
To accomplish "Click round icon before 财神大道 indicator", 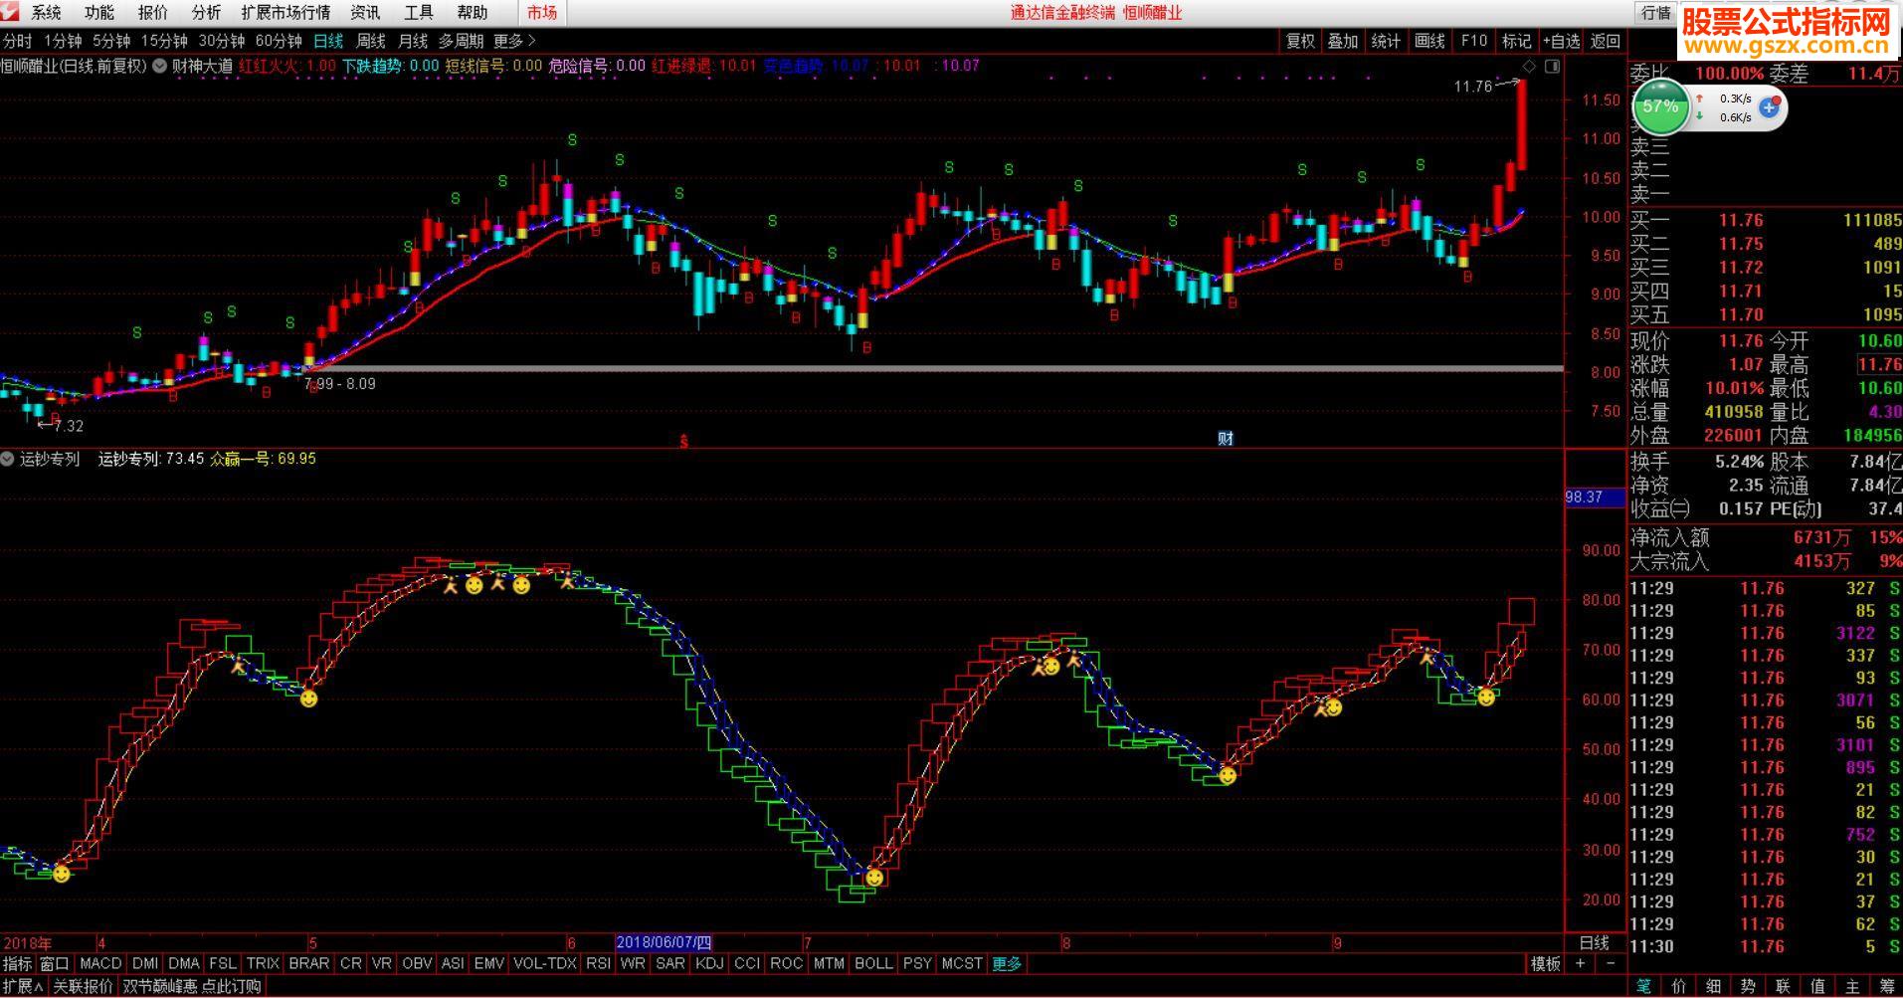I will click(x=159, y=66).
